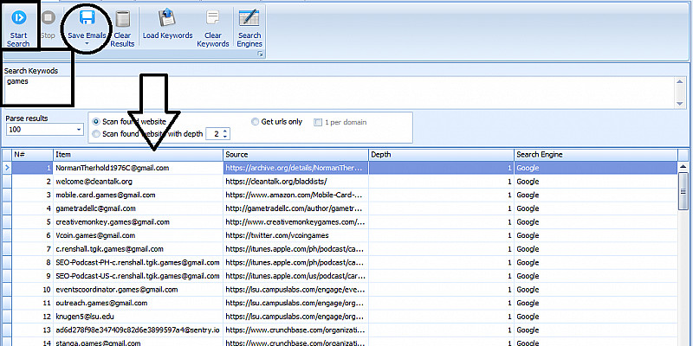Click the Clear Keywords icon
This screenshot has height=346, width=693.
213,18
